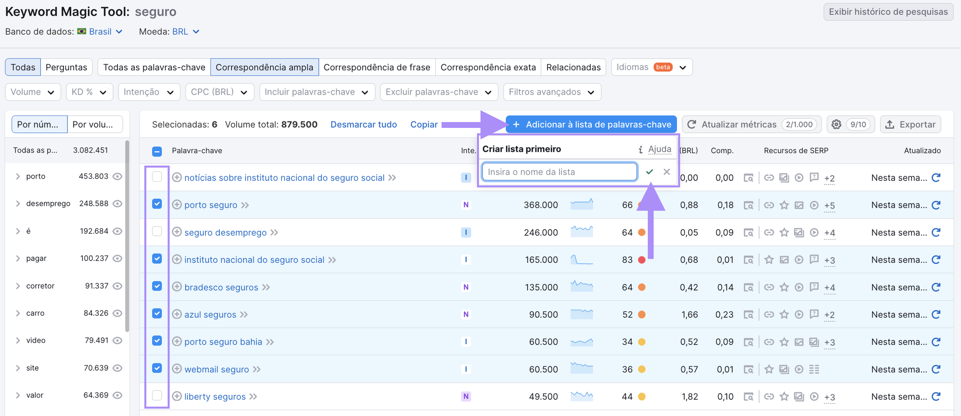Image resolution: width=961 pixels, height=416 pixels.
Task: Click Atualizar métricas button
Action: [x=752, y=125]
